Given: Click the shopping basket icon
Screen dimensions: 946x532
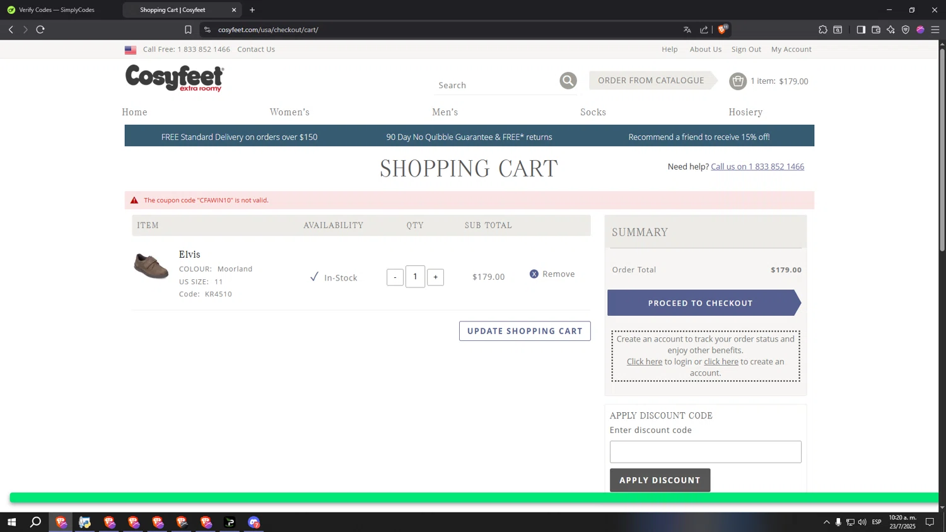Looking at the screenshot, I should pos(738,81).
